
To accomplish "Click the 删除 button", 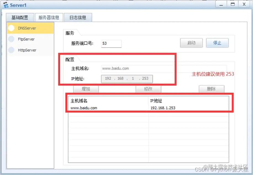I will point(211,89).
